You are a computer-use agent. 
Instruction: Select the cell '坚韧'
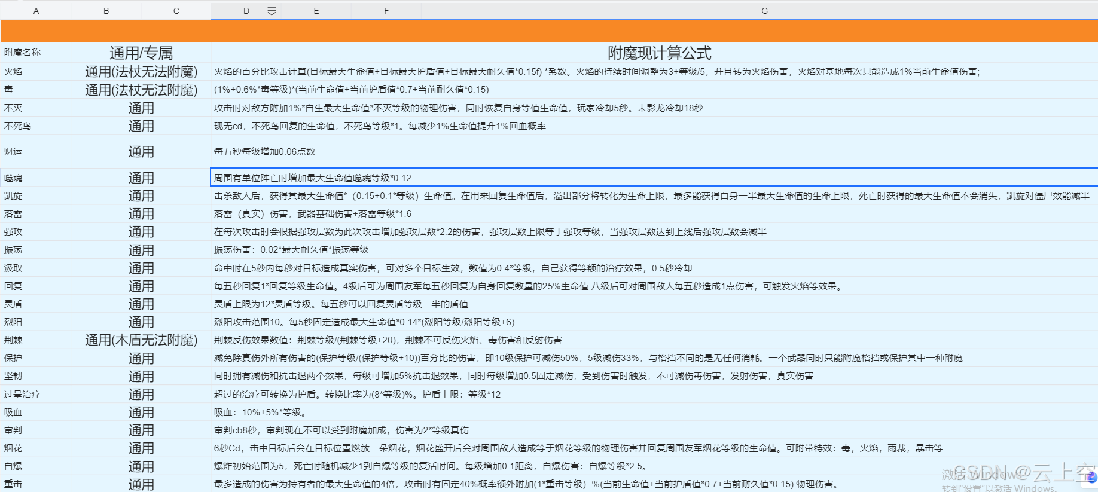coord(36,376)
